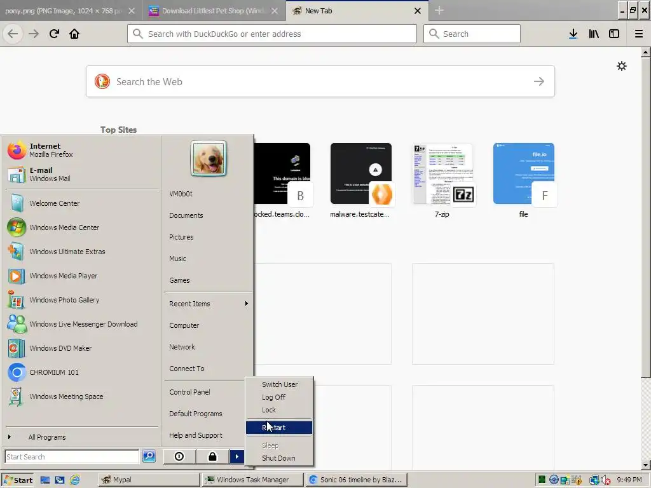Open malware.testcate... top site tile
The height and width of the screenshot is (488, 651).
point(361,174)
